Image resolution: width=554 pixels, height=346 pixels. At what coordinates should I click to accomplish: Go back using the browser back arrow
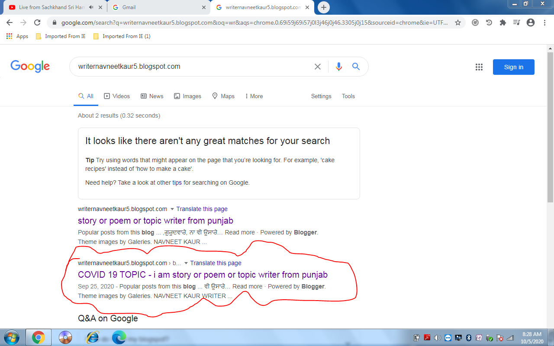[x=10, y=22]
